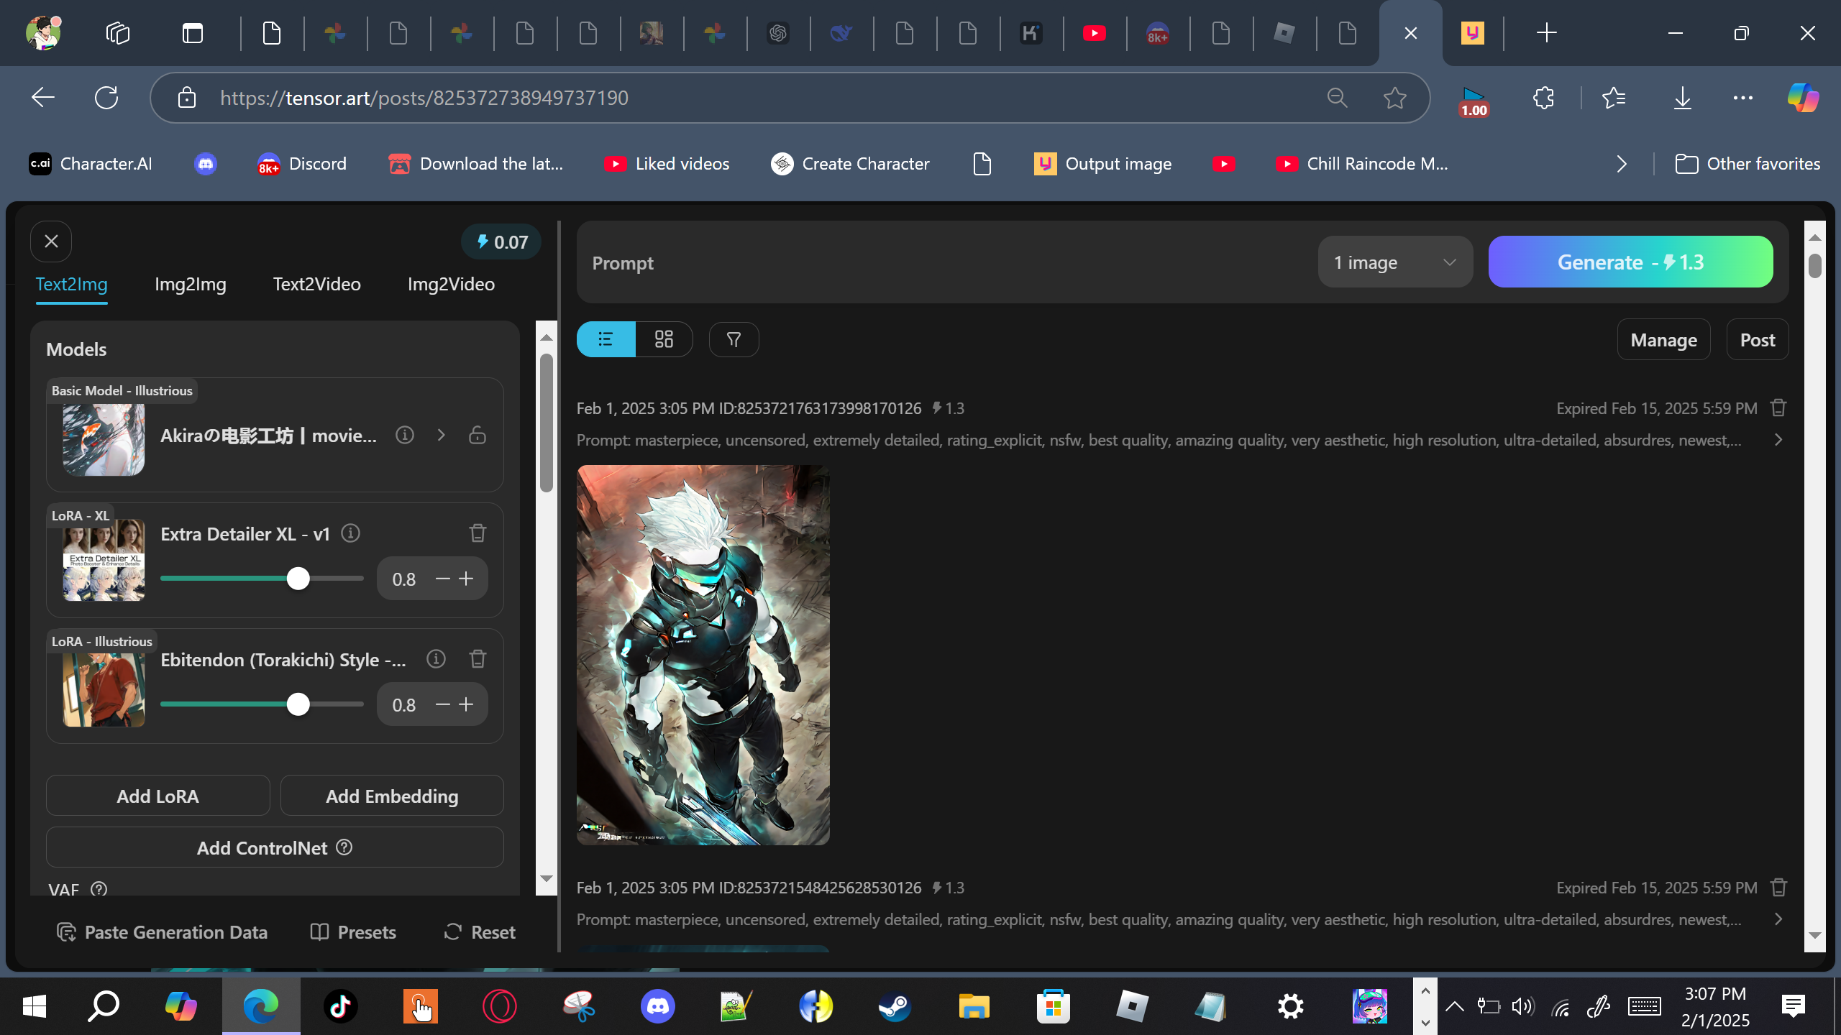Viewport: 1841px width, 1035px height.
Task: Expand the first generation's prompt text
Action: tap(1778, 440)
